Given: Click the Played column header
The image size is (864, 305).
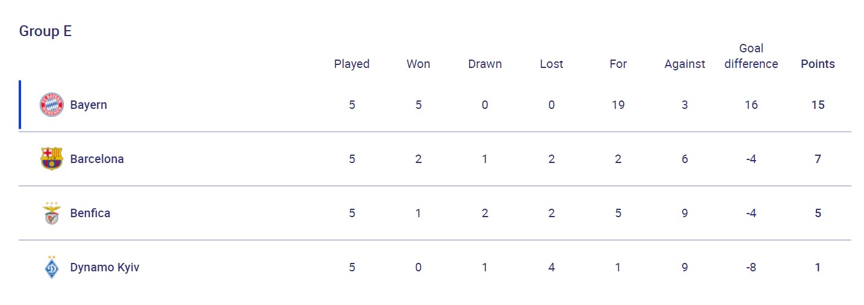Looking at the screenshot, I should point(352,64).
